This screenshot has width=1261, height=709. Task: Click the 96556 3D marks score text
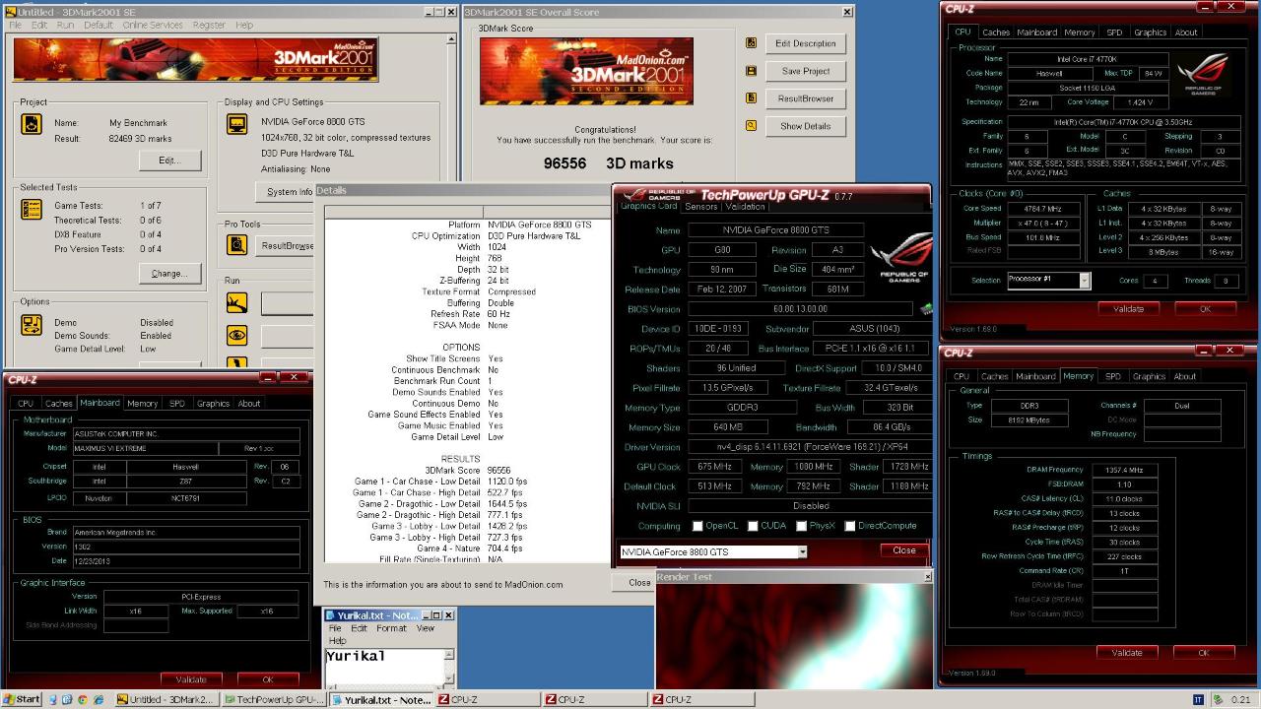(x=608, y=163)
